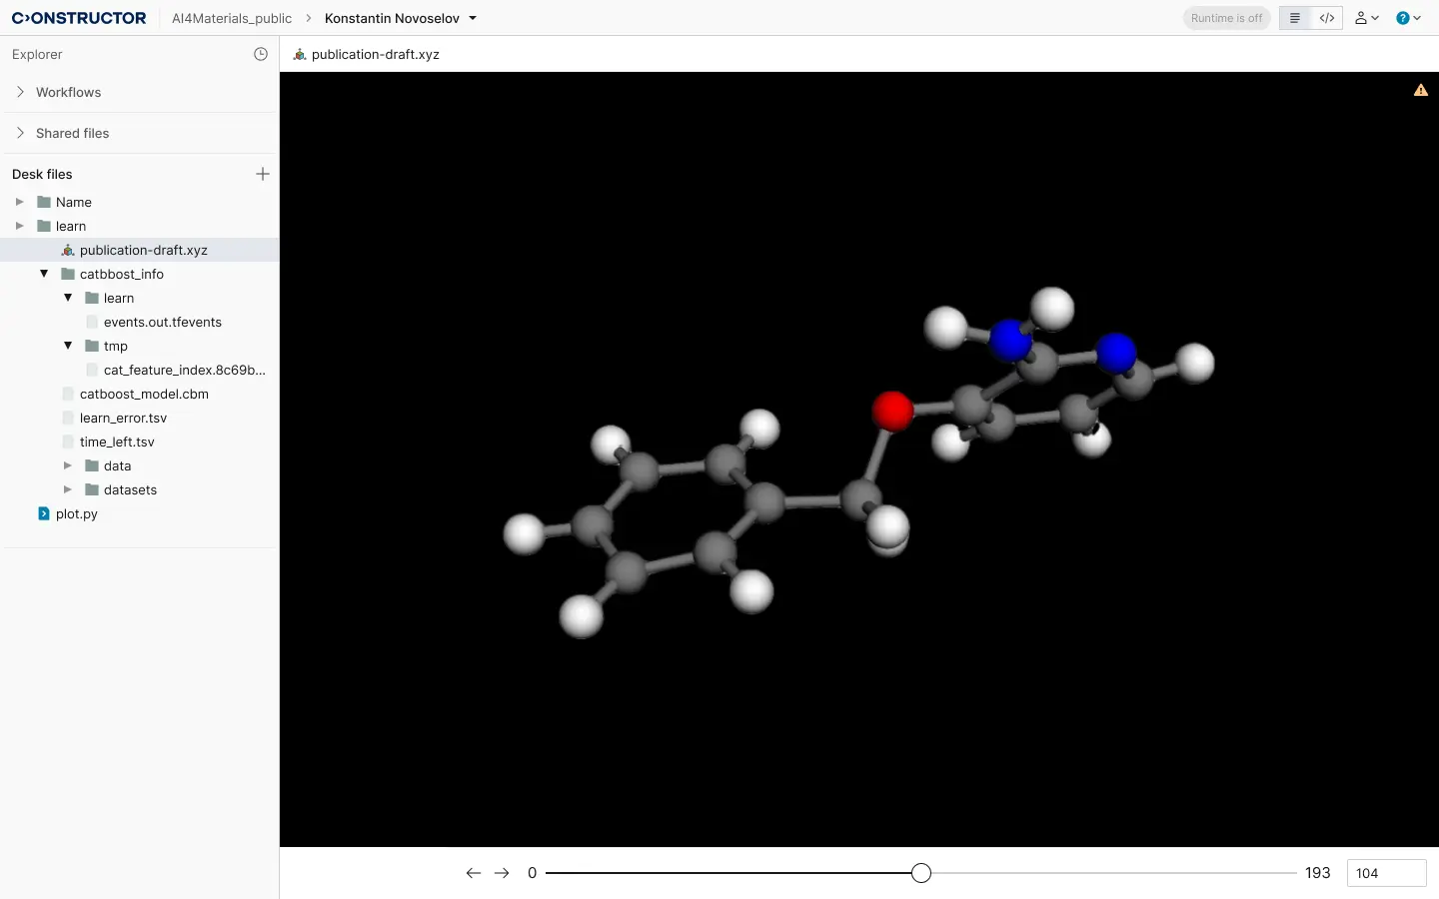Click the Constructor logo
Viewport: 1439px width, 899px height.
79,18
